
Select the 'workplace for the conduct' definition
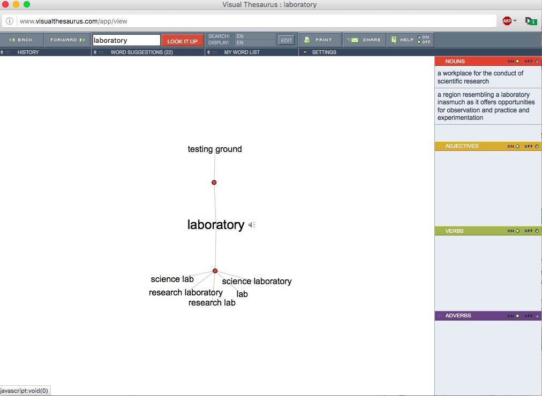[488, 78]
